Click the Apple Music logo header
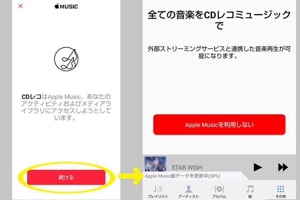Viewport: 300px width, 200px height. 66,7
